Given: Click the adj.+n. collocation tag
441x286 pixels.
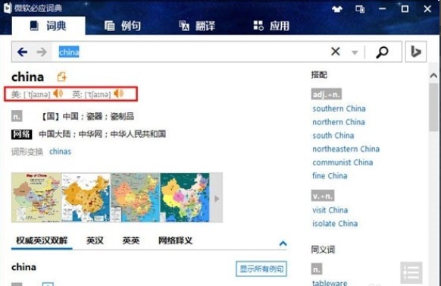Looking at the screenshot, I should [x=327, y=94].
